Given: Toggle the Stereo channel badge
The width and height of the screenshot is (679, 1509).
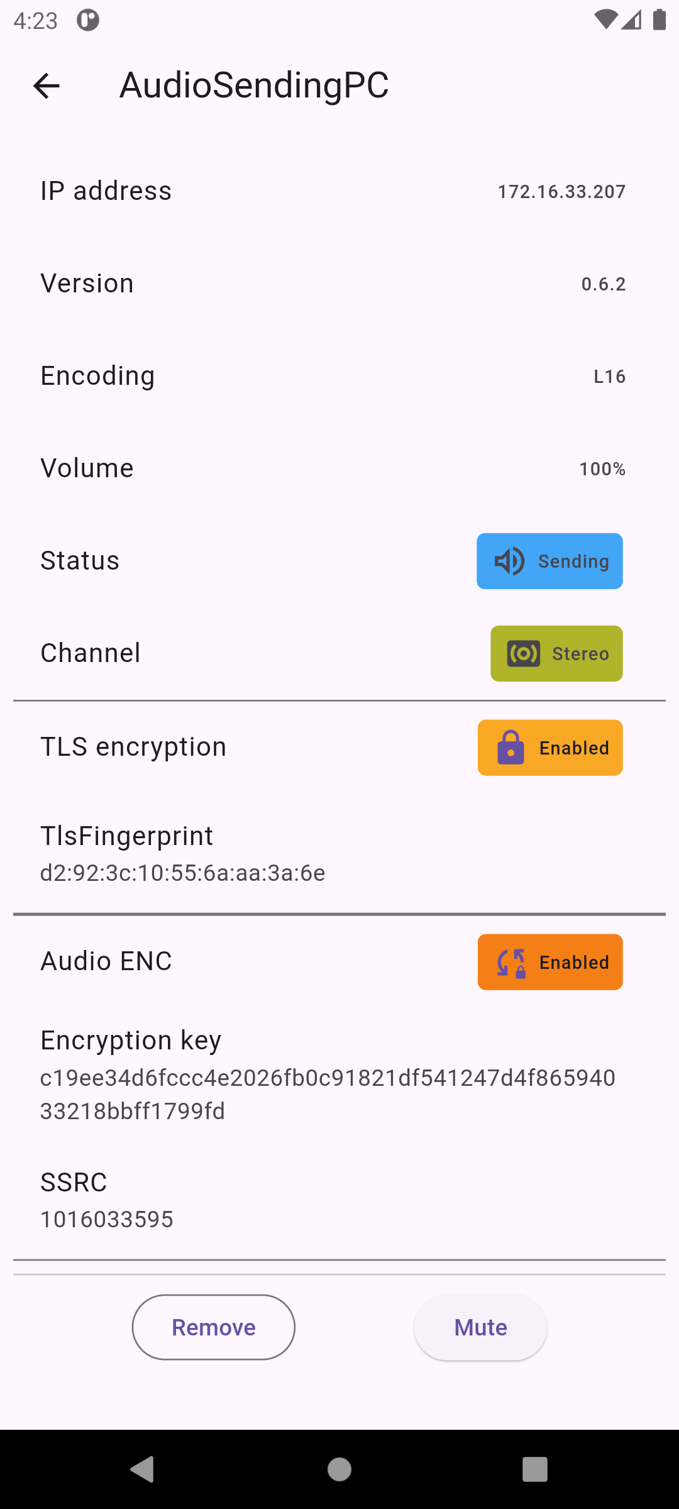Looking at the screenshot, I should click(556, 654).
